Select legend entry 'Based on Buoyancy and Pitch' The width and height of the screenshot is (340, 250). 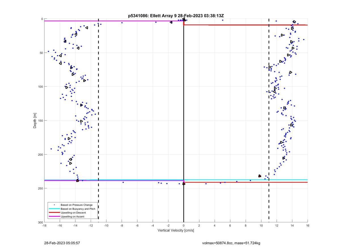point(78,209)
